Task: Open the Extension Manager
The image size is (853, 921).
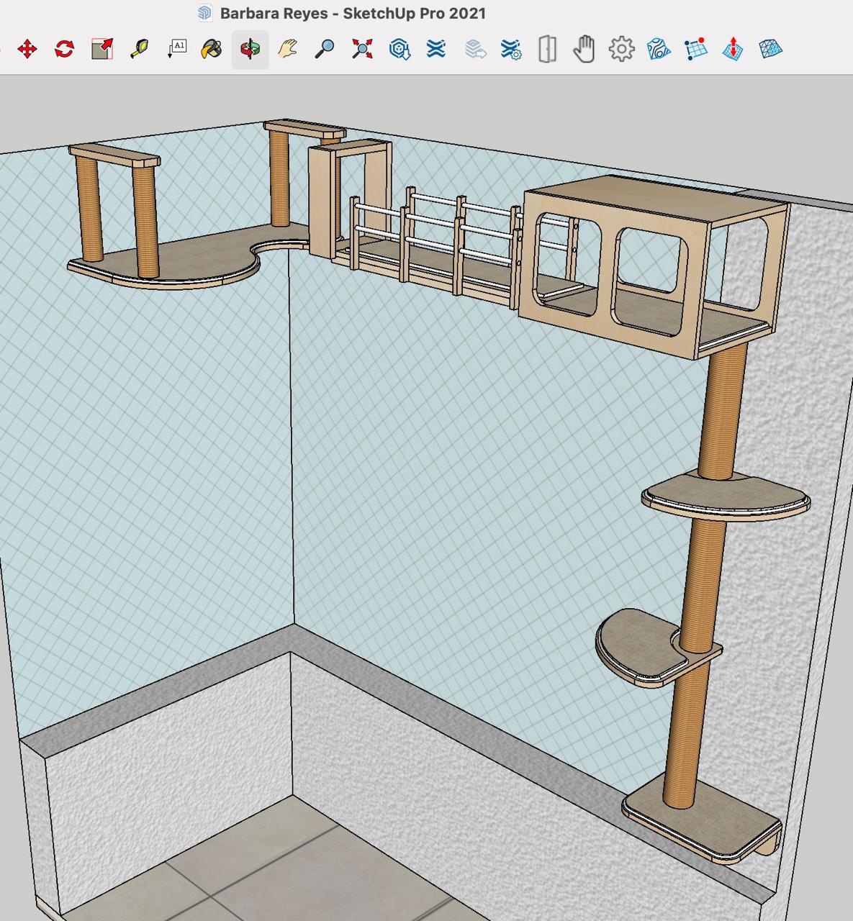Action: tap(511, 50)
